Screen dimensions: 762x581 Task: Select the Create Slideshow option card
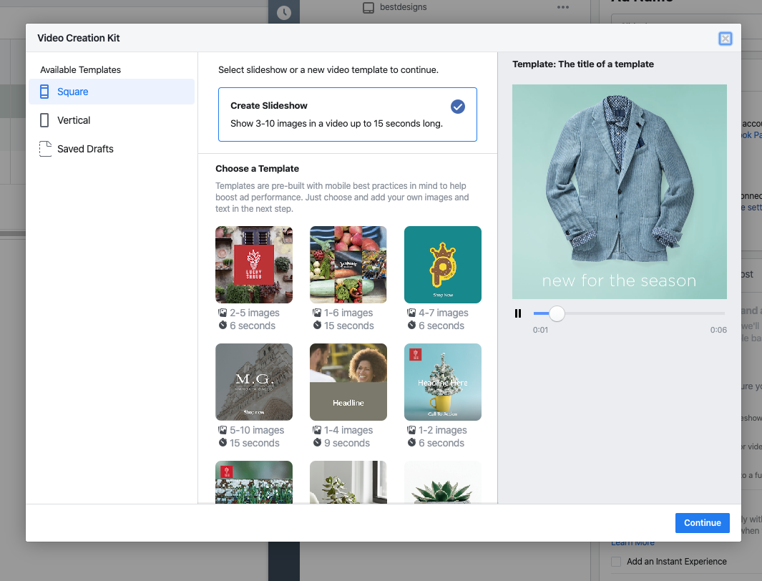(x=348, y=114)
